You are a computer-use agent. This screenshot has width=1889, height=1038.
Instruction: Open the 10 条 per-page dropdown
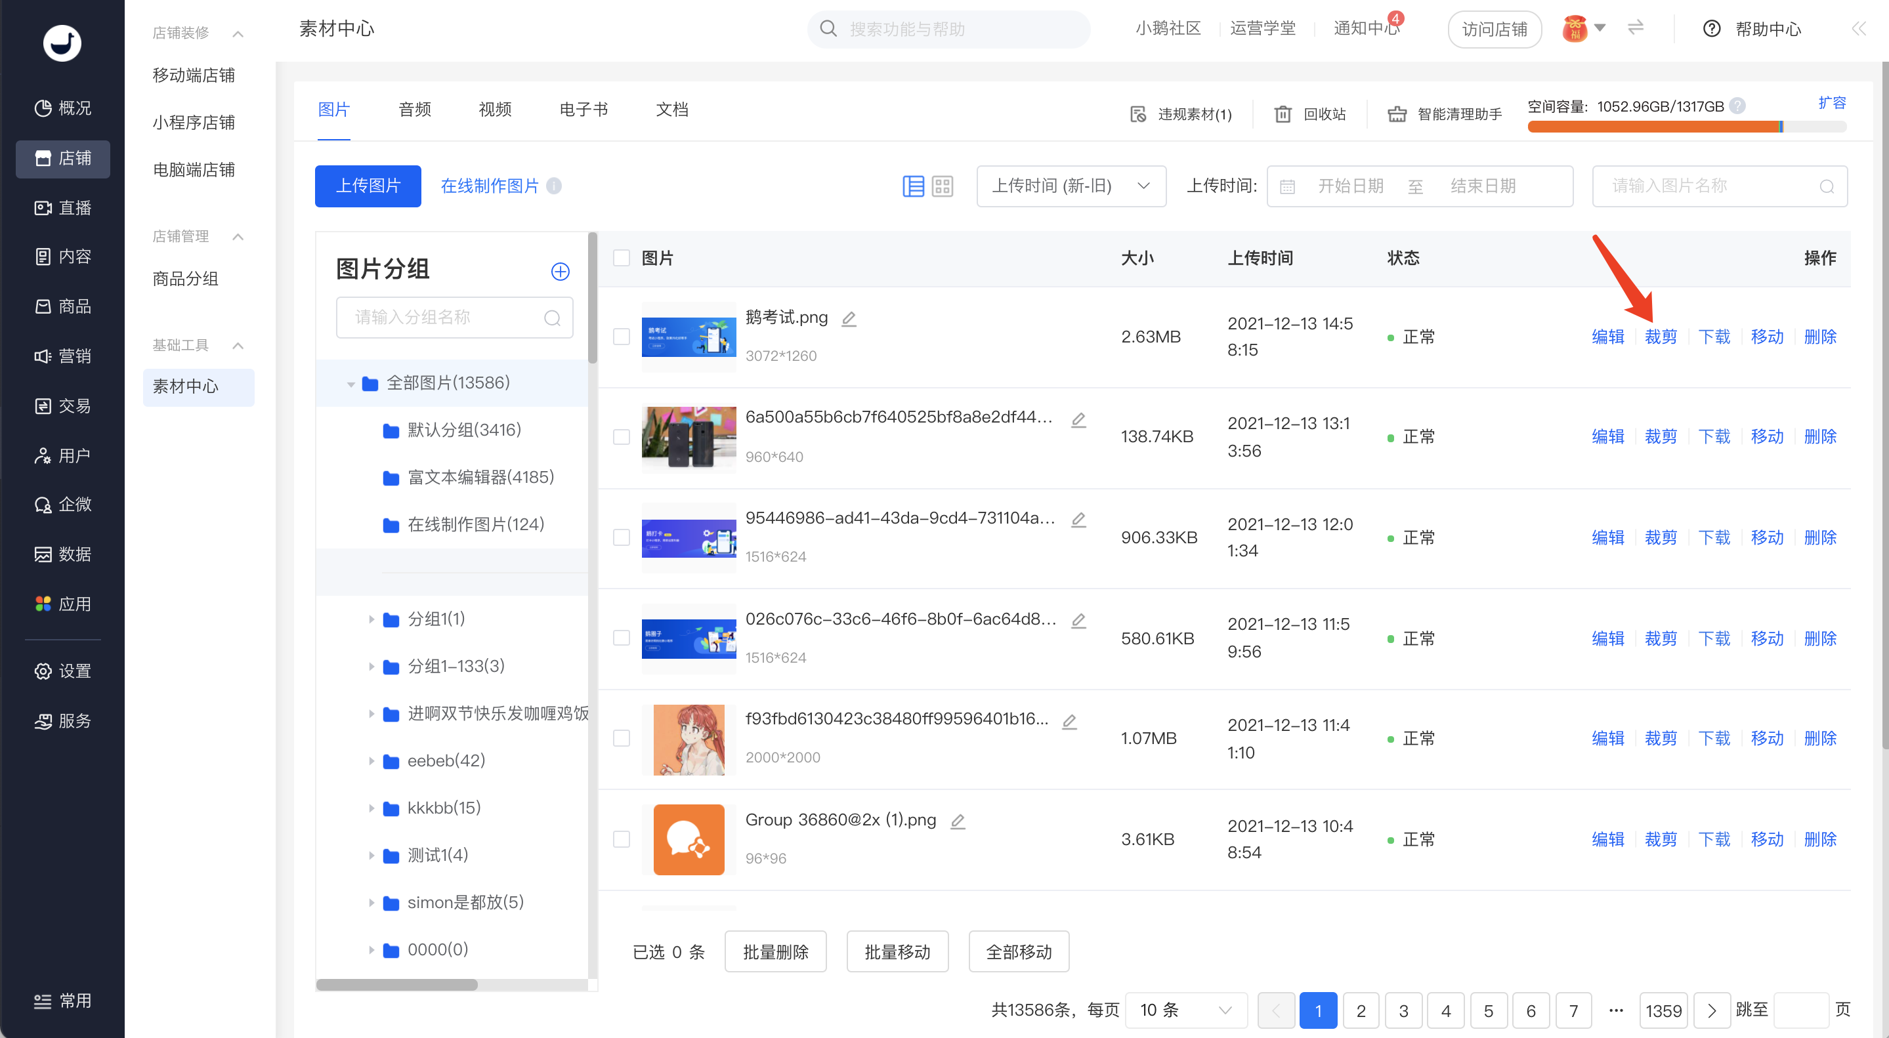tap(1186, 1010)
